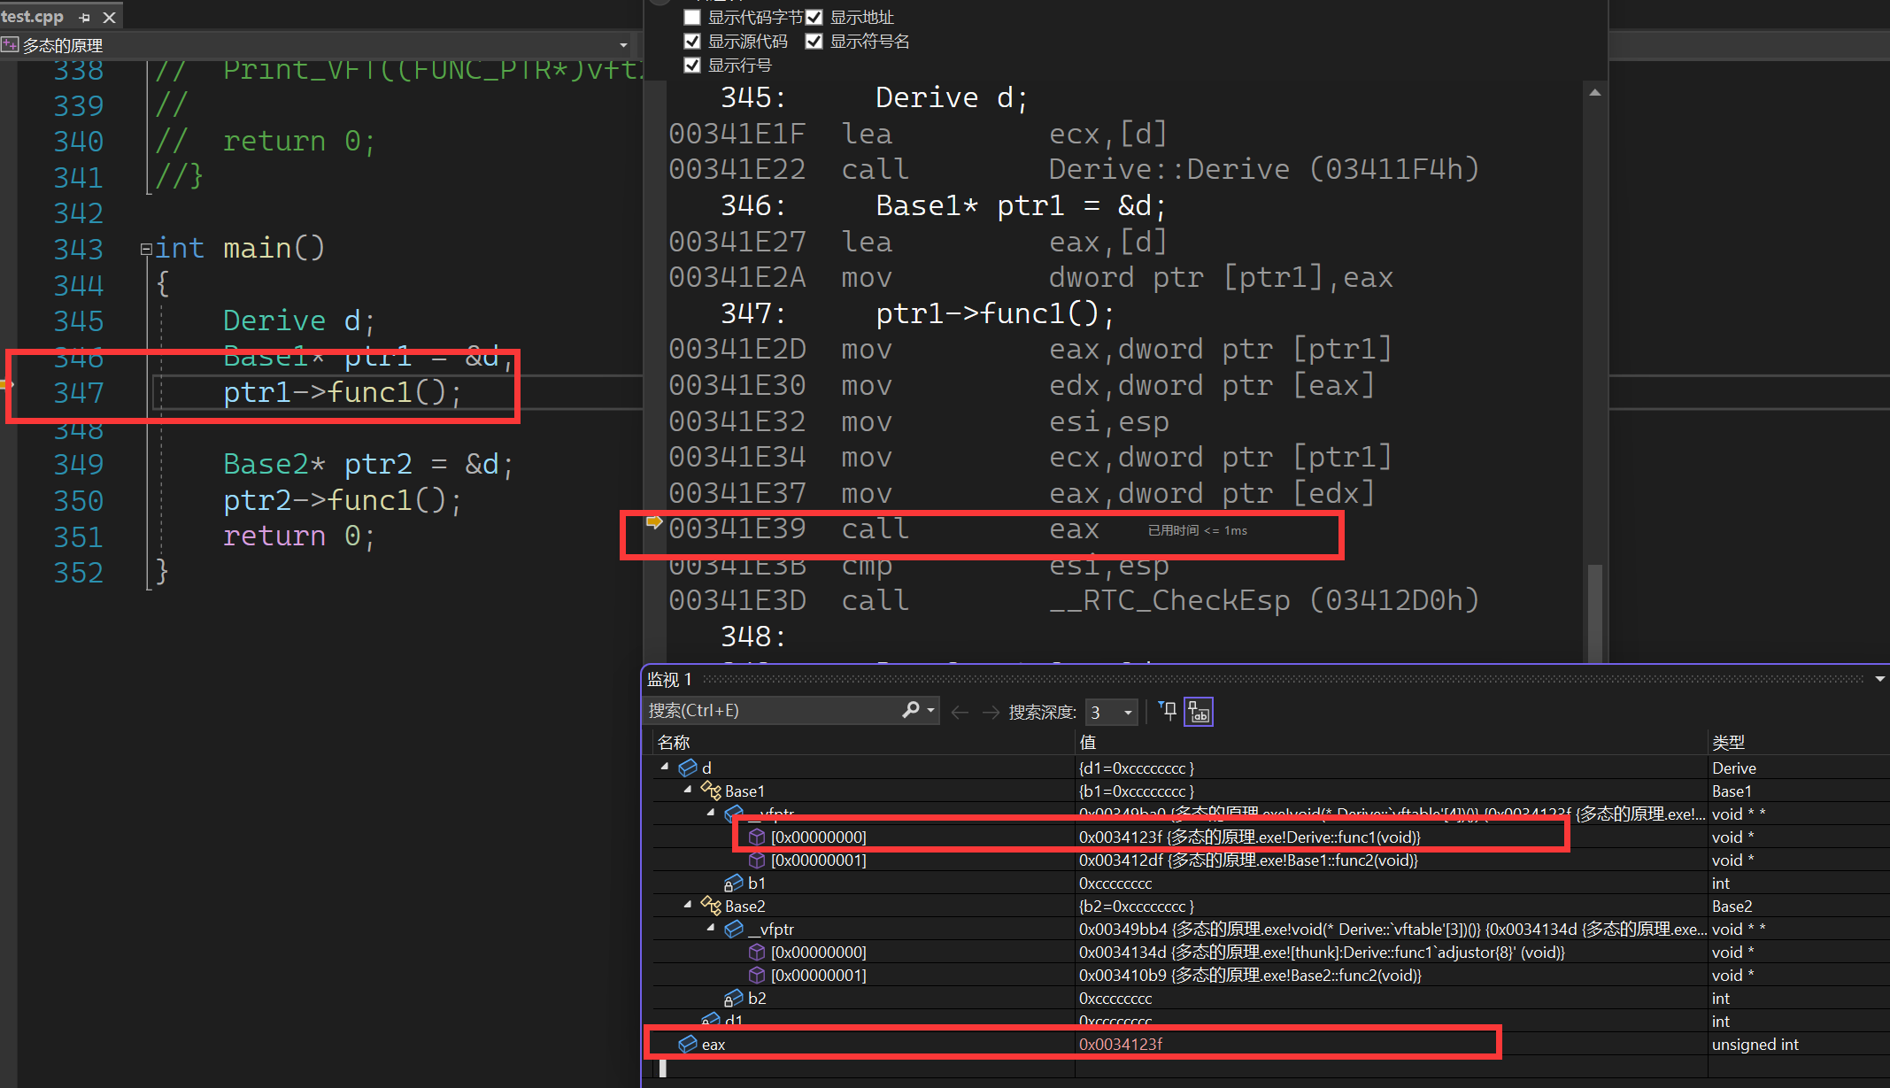Click the blue cube icon of variable d
The height and width of the screenshot is (1088, 1890).
688,768
